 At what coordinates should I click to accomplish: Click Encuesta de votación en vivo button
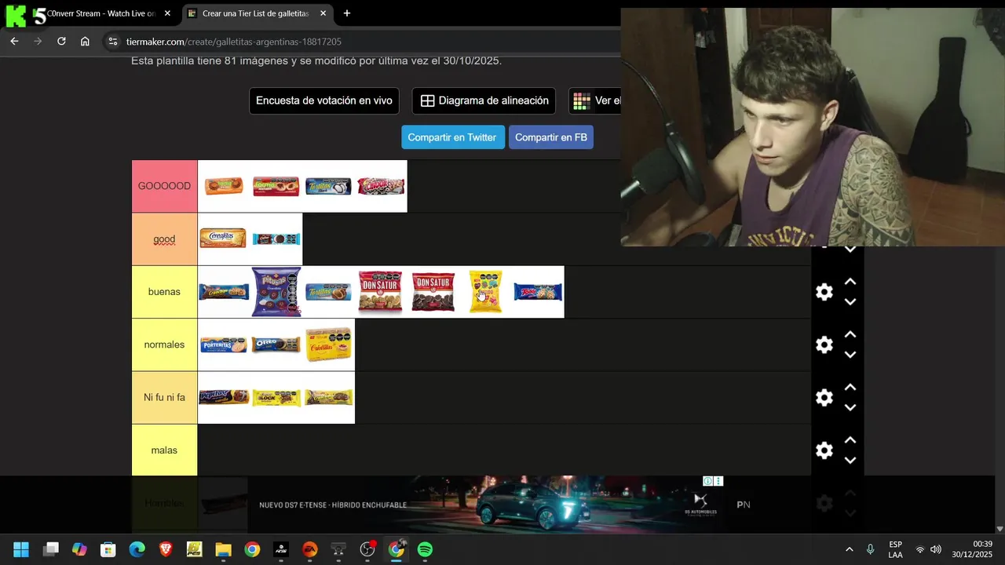(x=324, y=100)
